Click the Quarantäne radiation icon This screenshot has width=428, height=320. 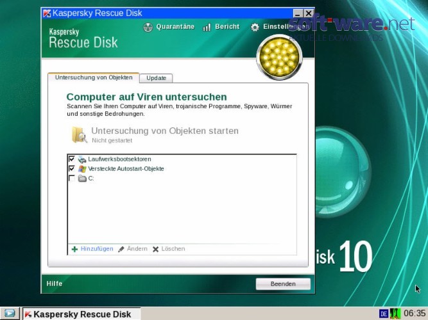pos(148,28)
